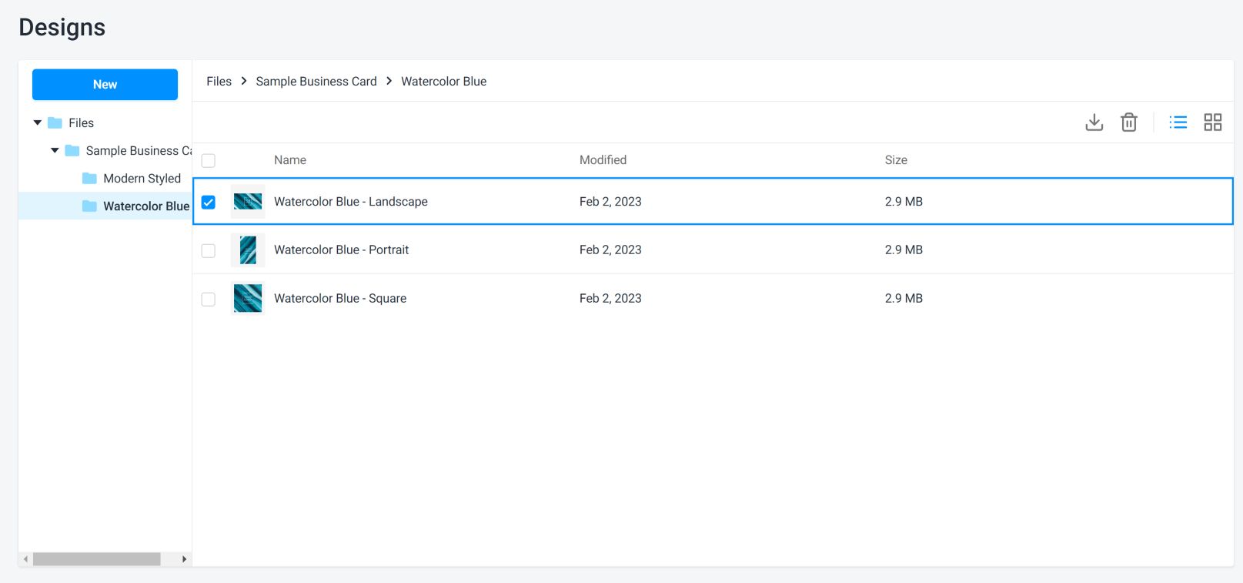The height and width of the screenshot is (583, 1243).
Task: Click the sidebar scroll left arrow
Action: 26,559
